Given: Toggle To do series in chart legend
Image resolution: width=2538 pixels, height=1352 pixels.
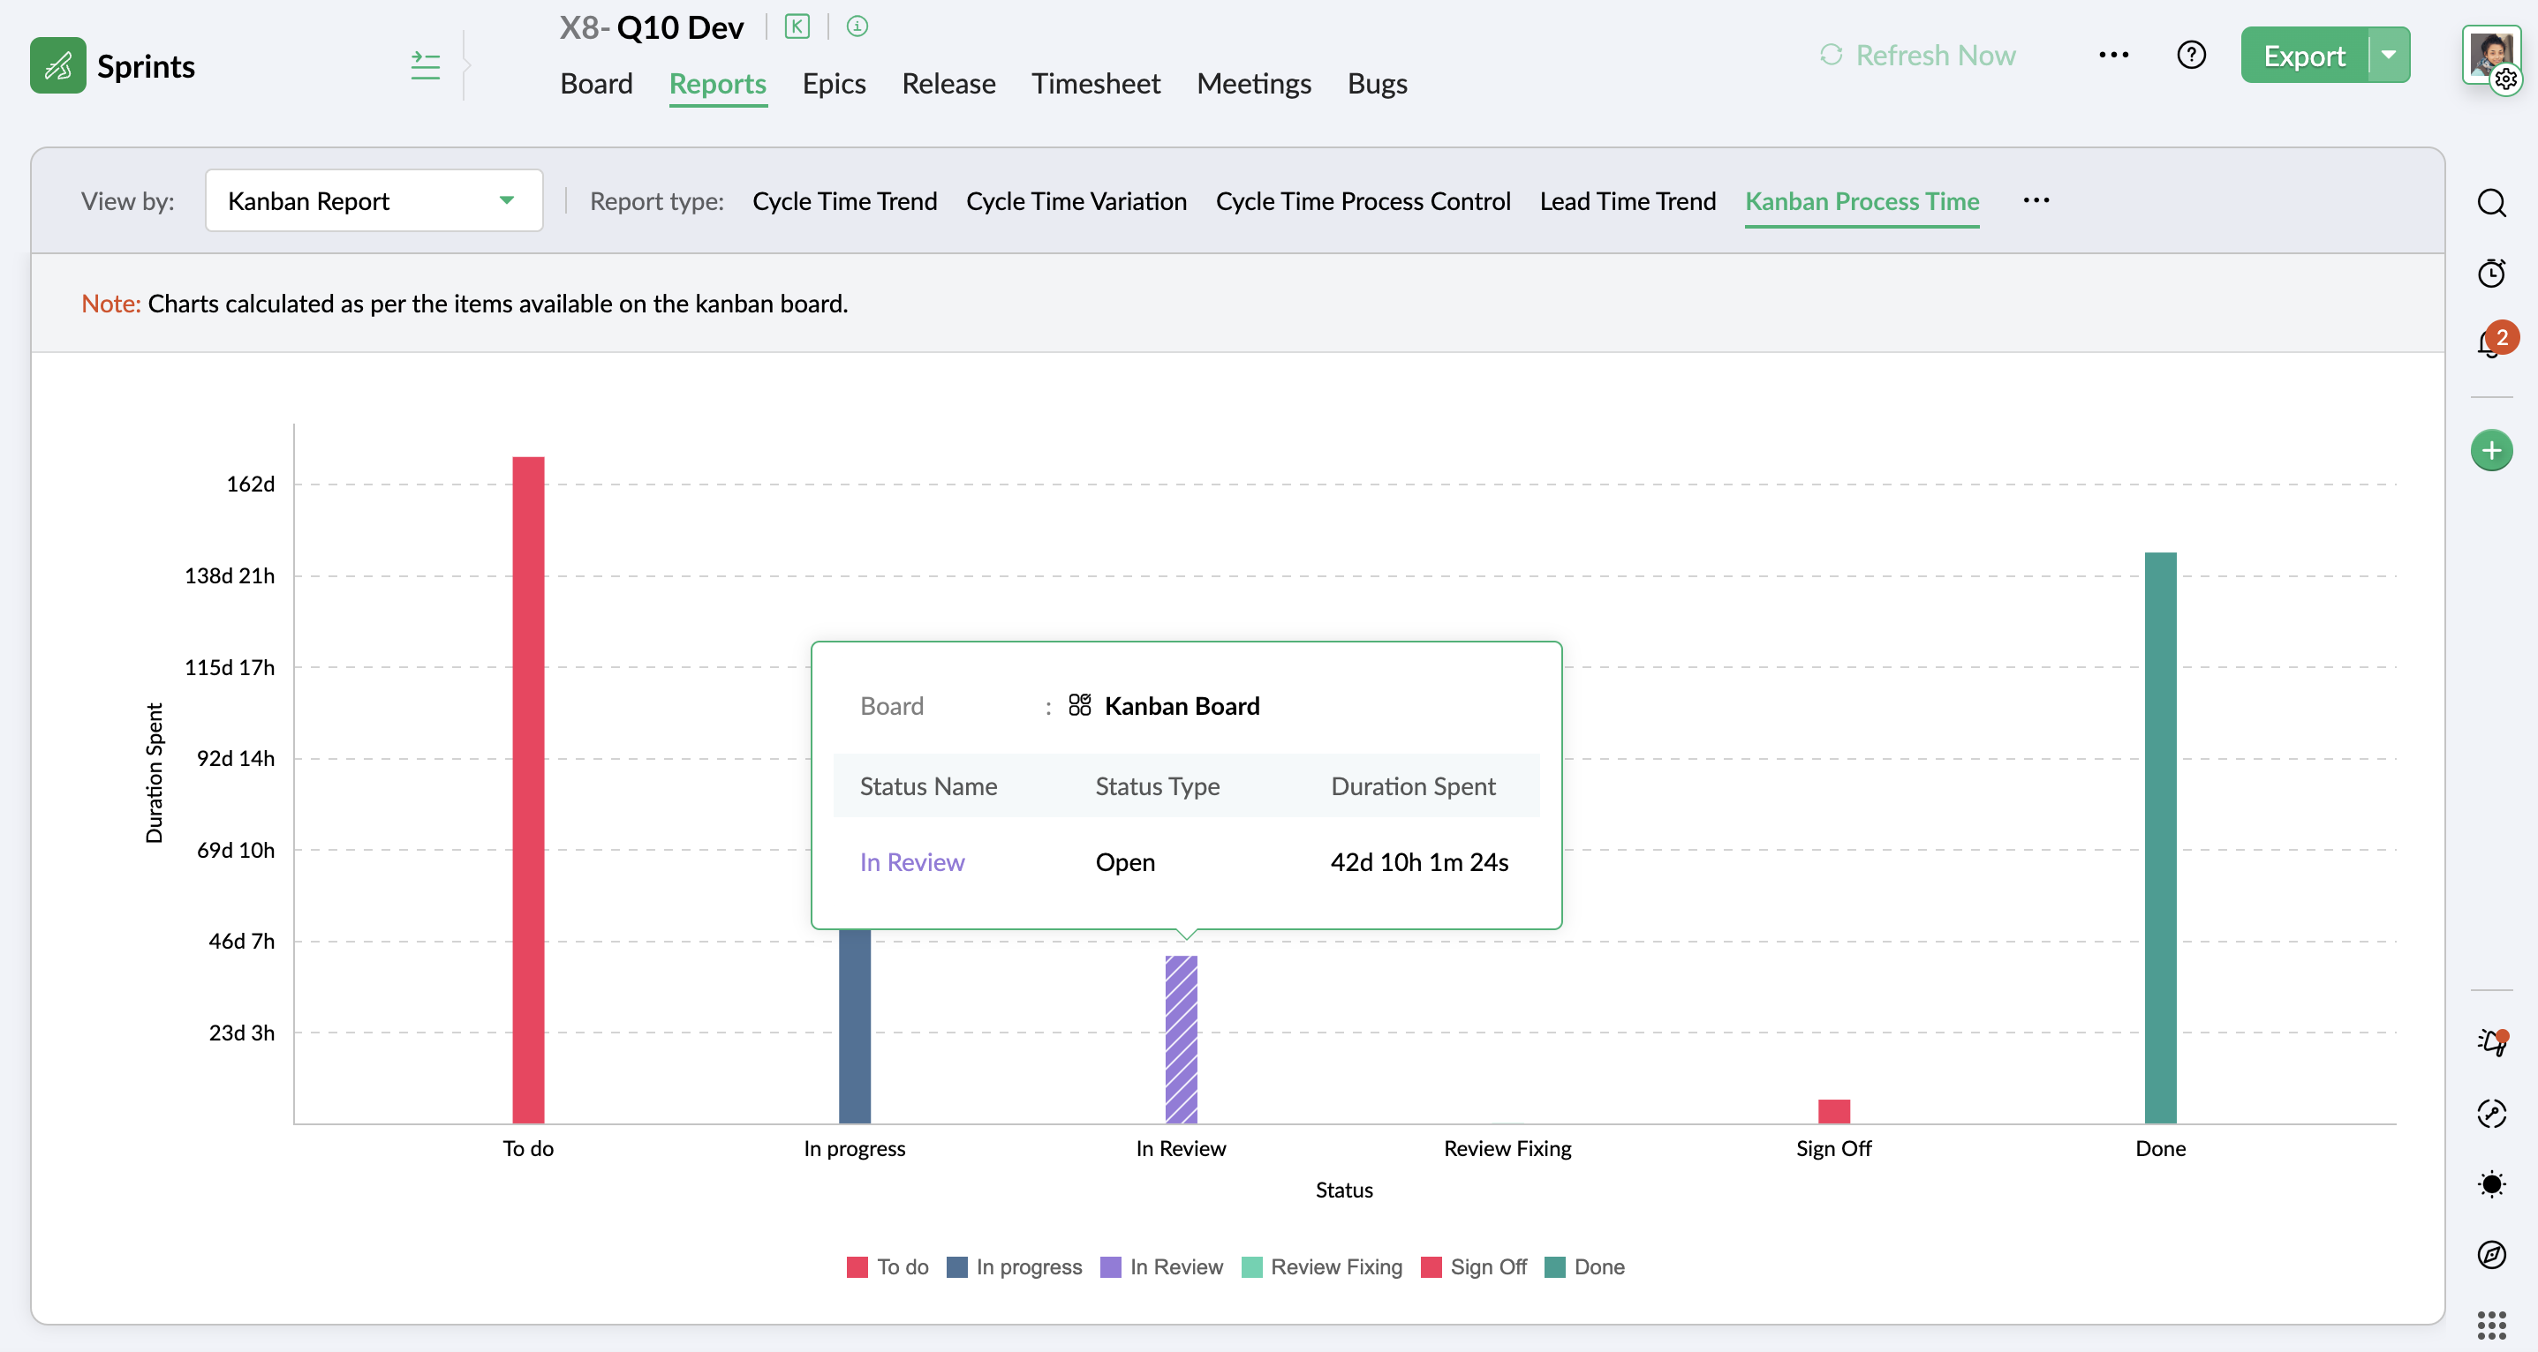Looking at the screenshot, I should point(901,1267).
